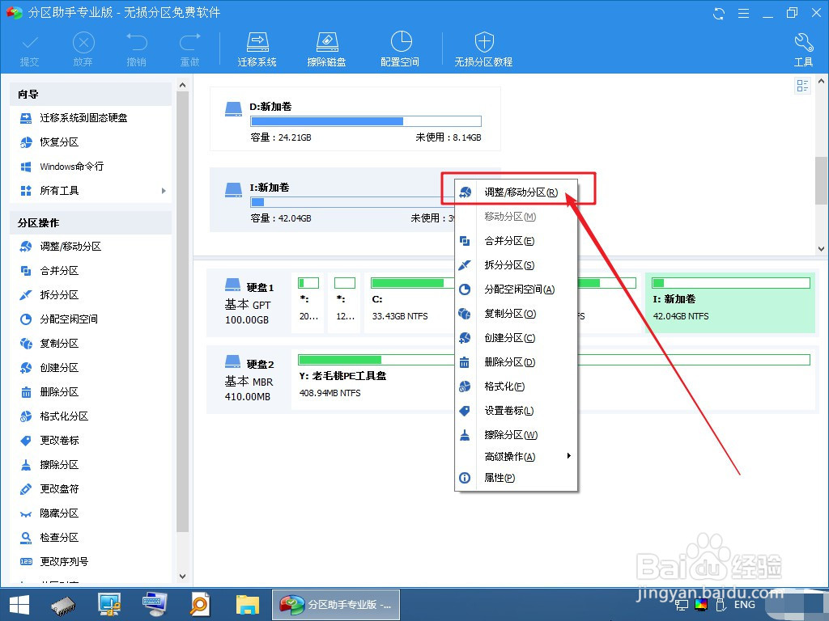829x621 pixels.
Task: Click the 重做 redo arrow
Action: tap(189, 50)
